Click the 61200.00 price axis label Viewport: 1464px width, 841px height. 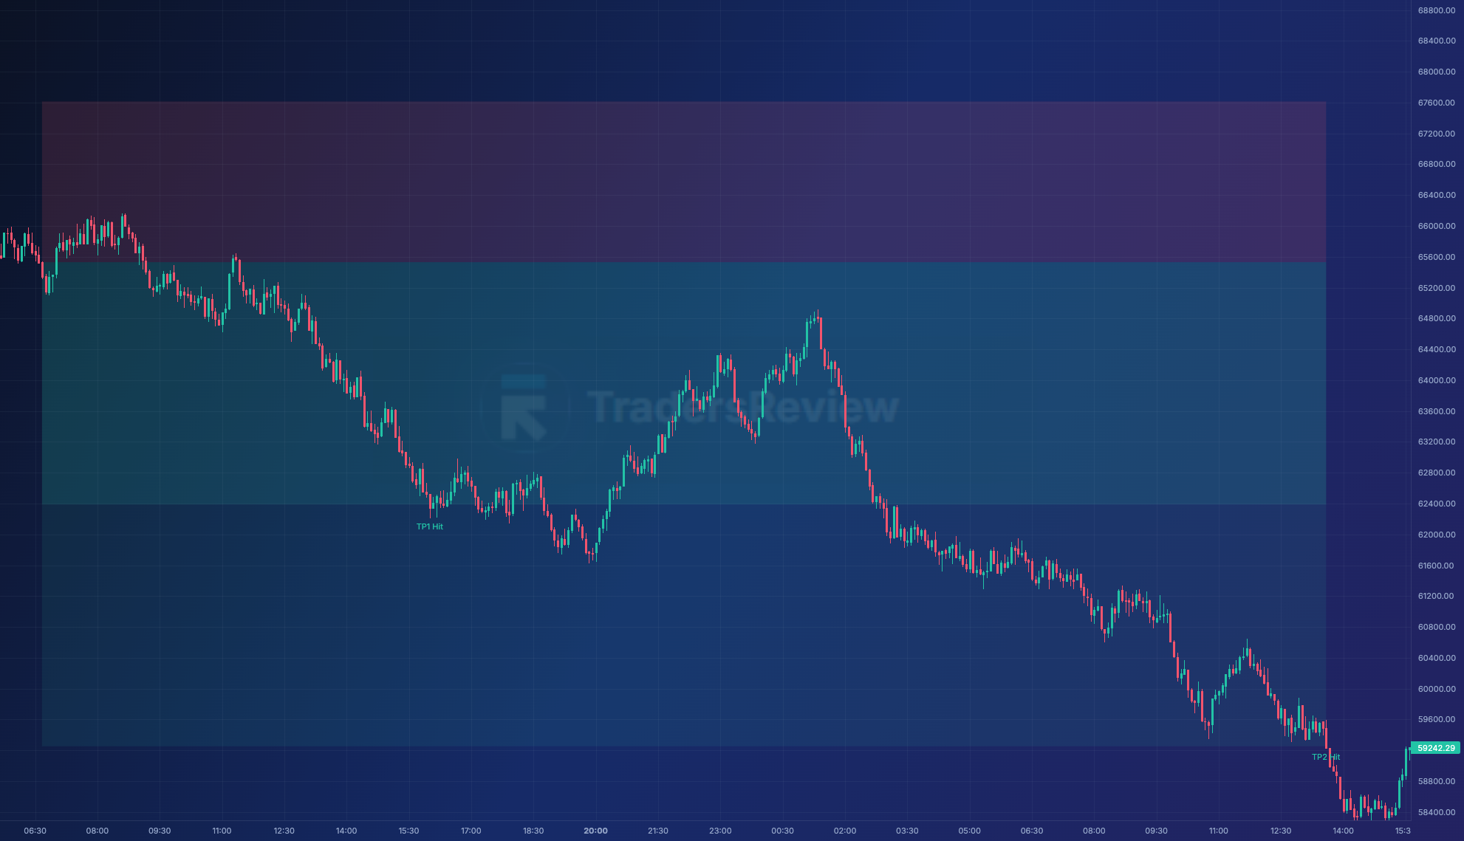[x=1437, y=596]
